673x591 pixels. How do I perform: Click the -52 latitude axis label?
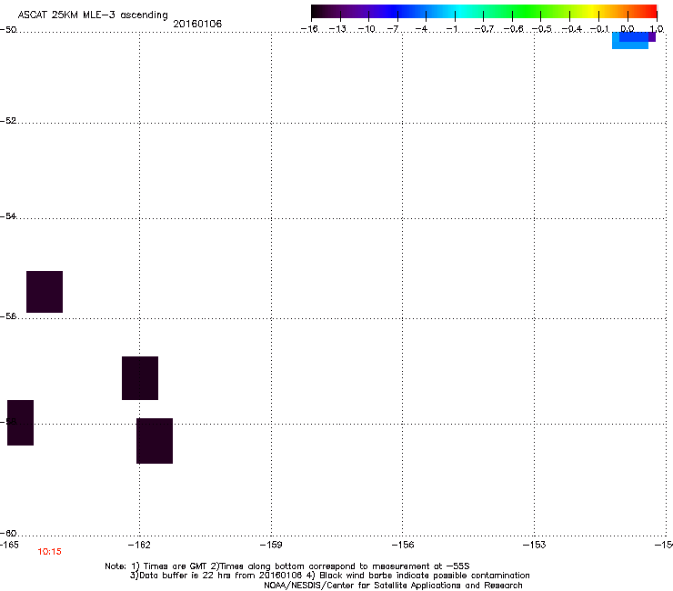(x=8, y=121)
